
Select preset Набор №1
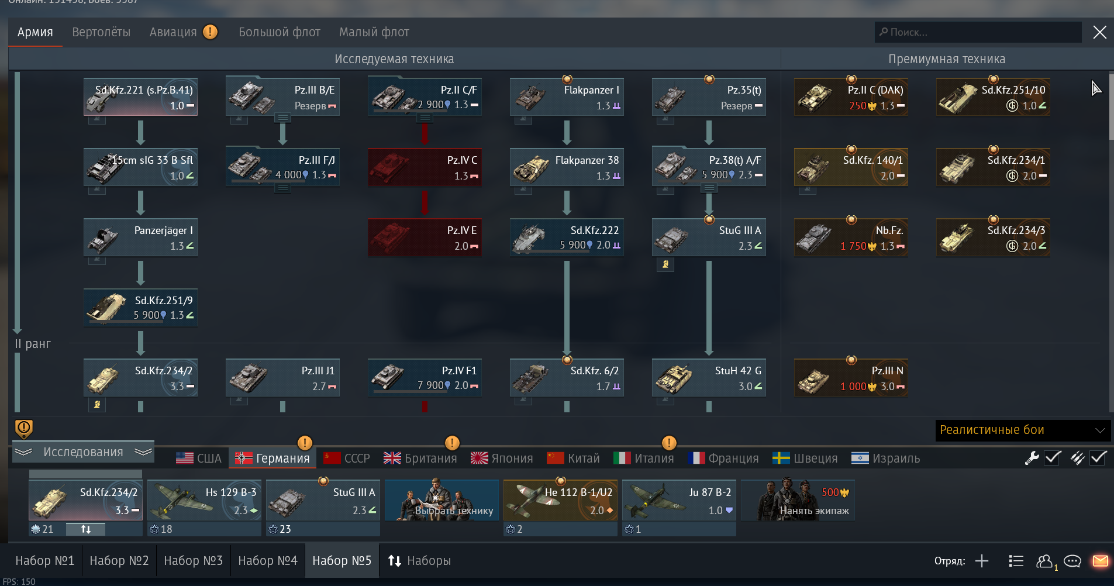pos(45,561)
